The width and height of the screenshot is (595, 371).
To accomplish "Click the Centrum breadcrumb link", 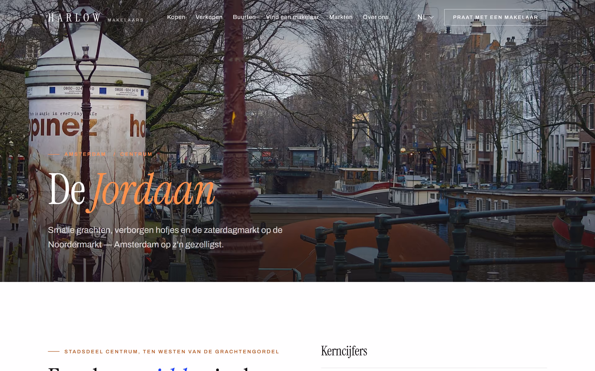I will click(x=136, y=154).
